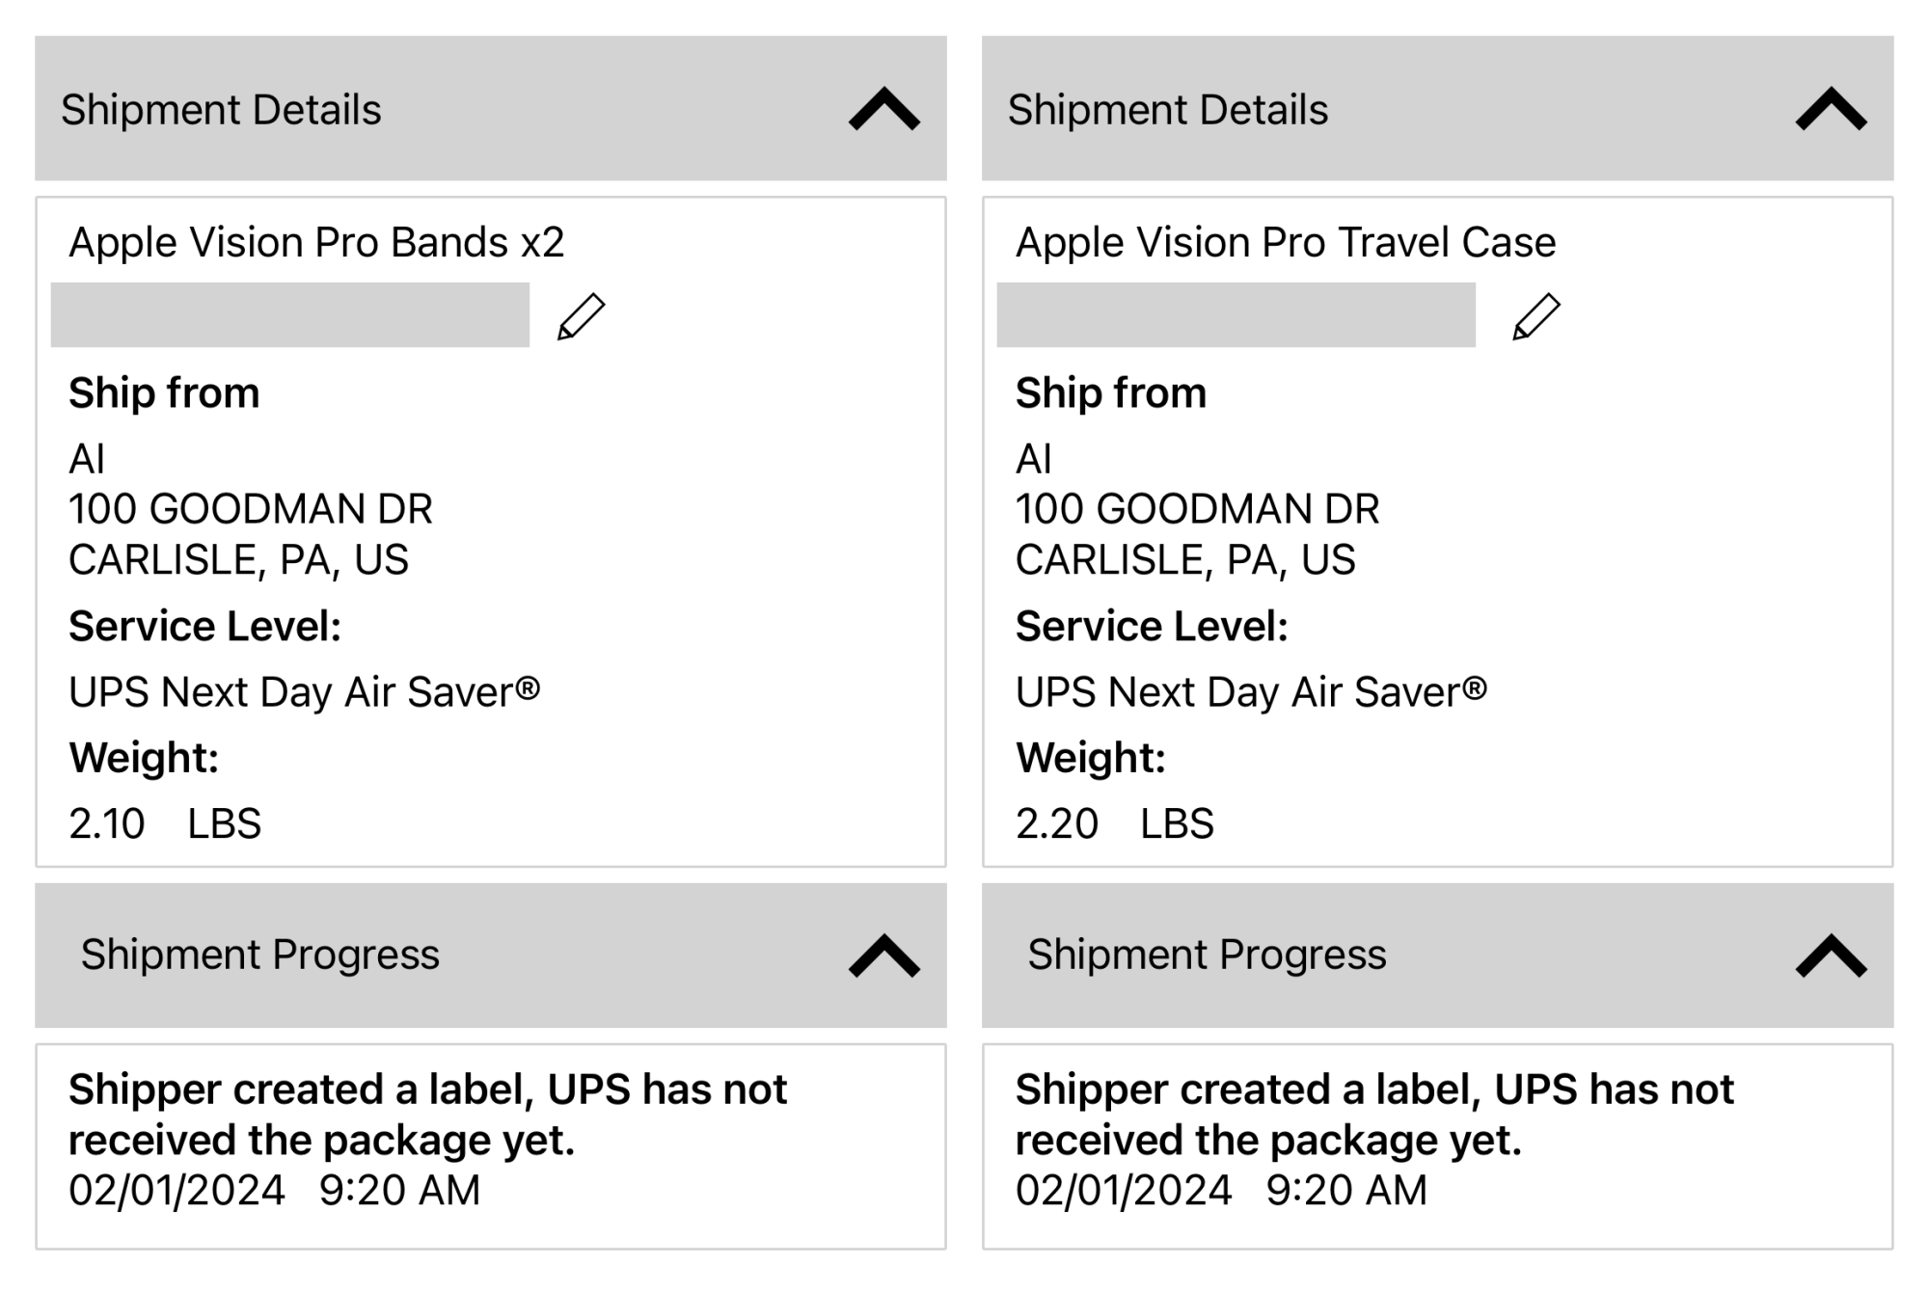This screenshot has height=1292, width=1929.
Task: Click right CARLISLE, PA, US address line
Action: (x=1185, y=559)
